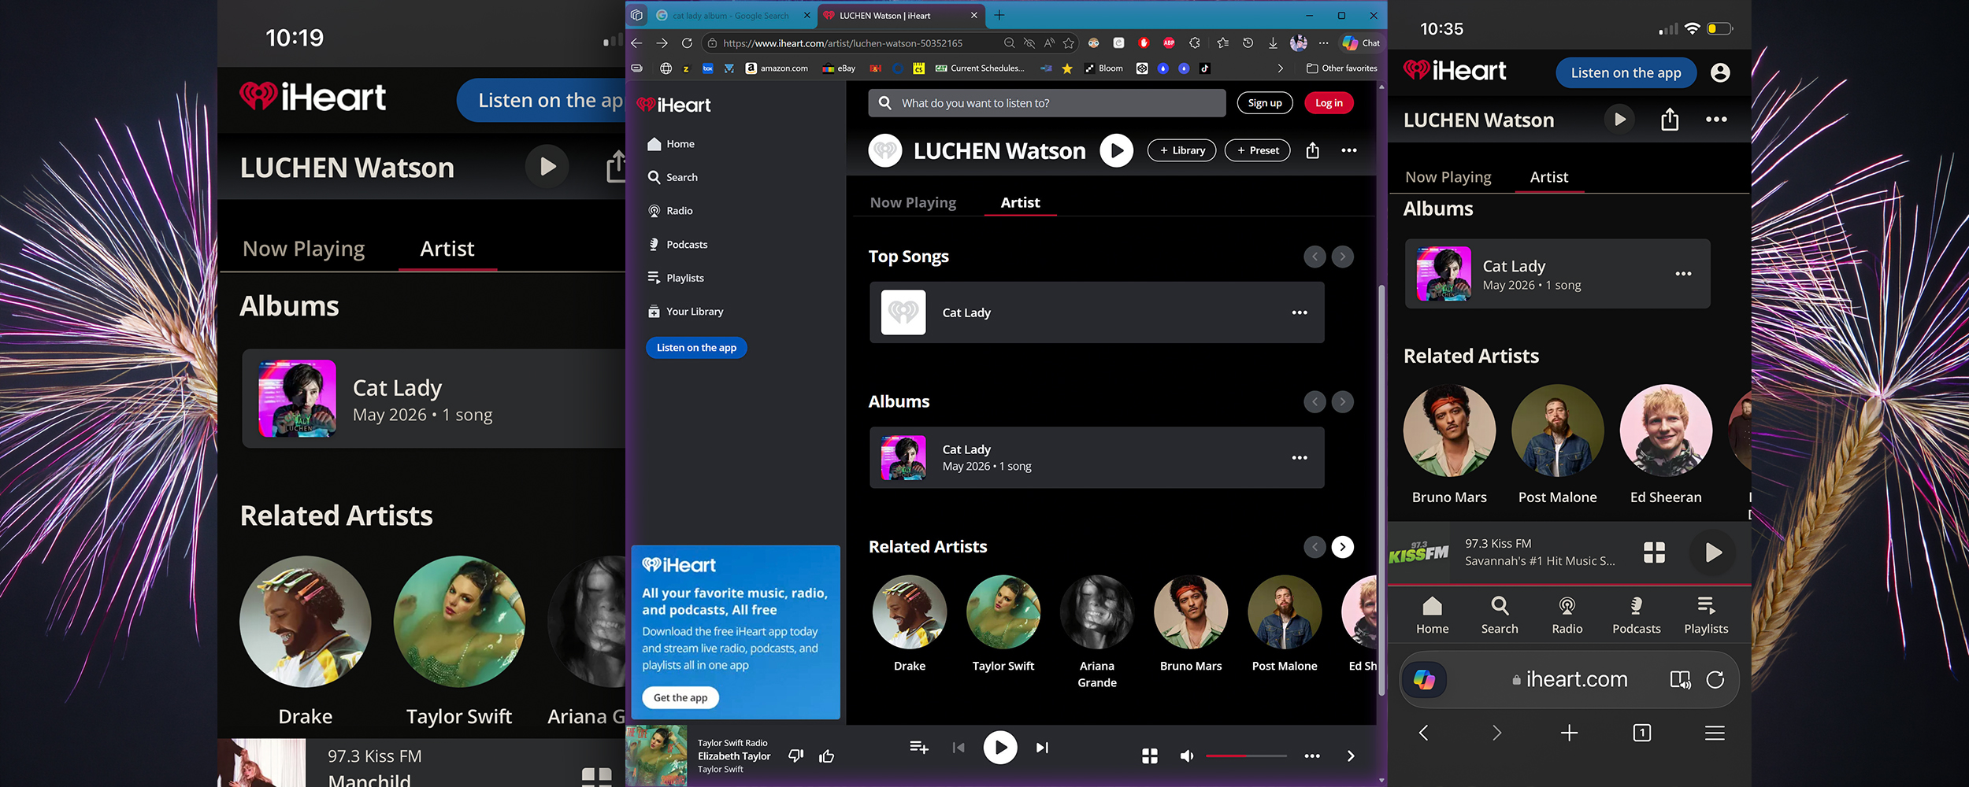
Task: Tap the reload icon in the phone address bar
Action: point(1715,679)
